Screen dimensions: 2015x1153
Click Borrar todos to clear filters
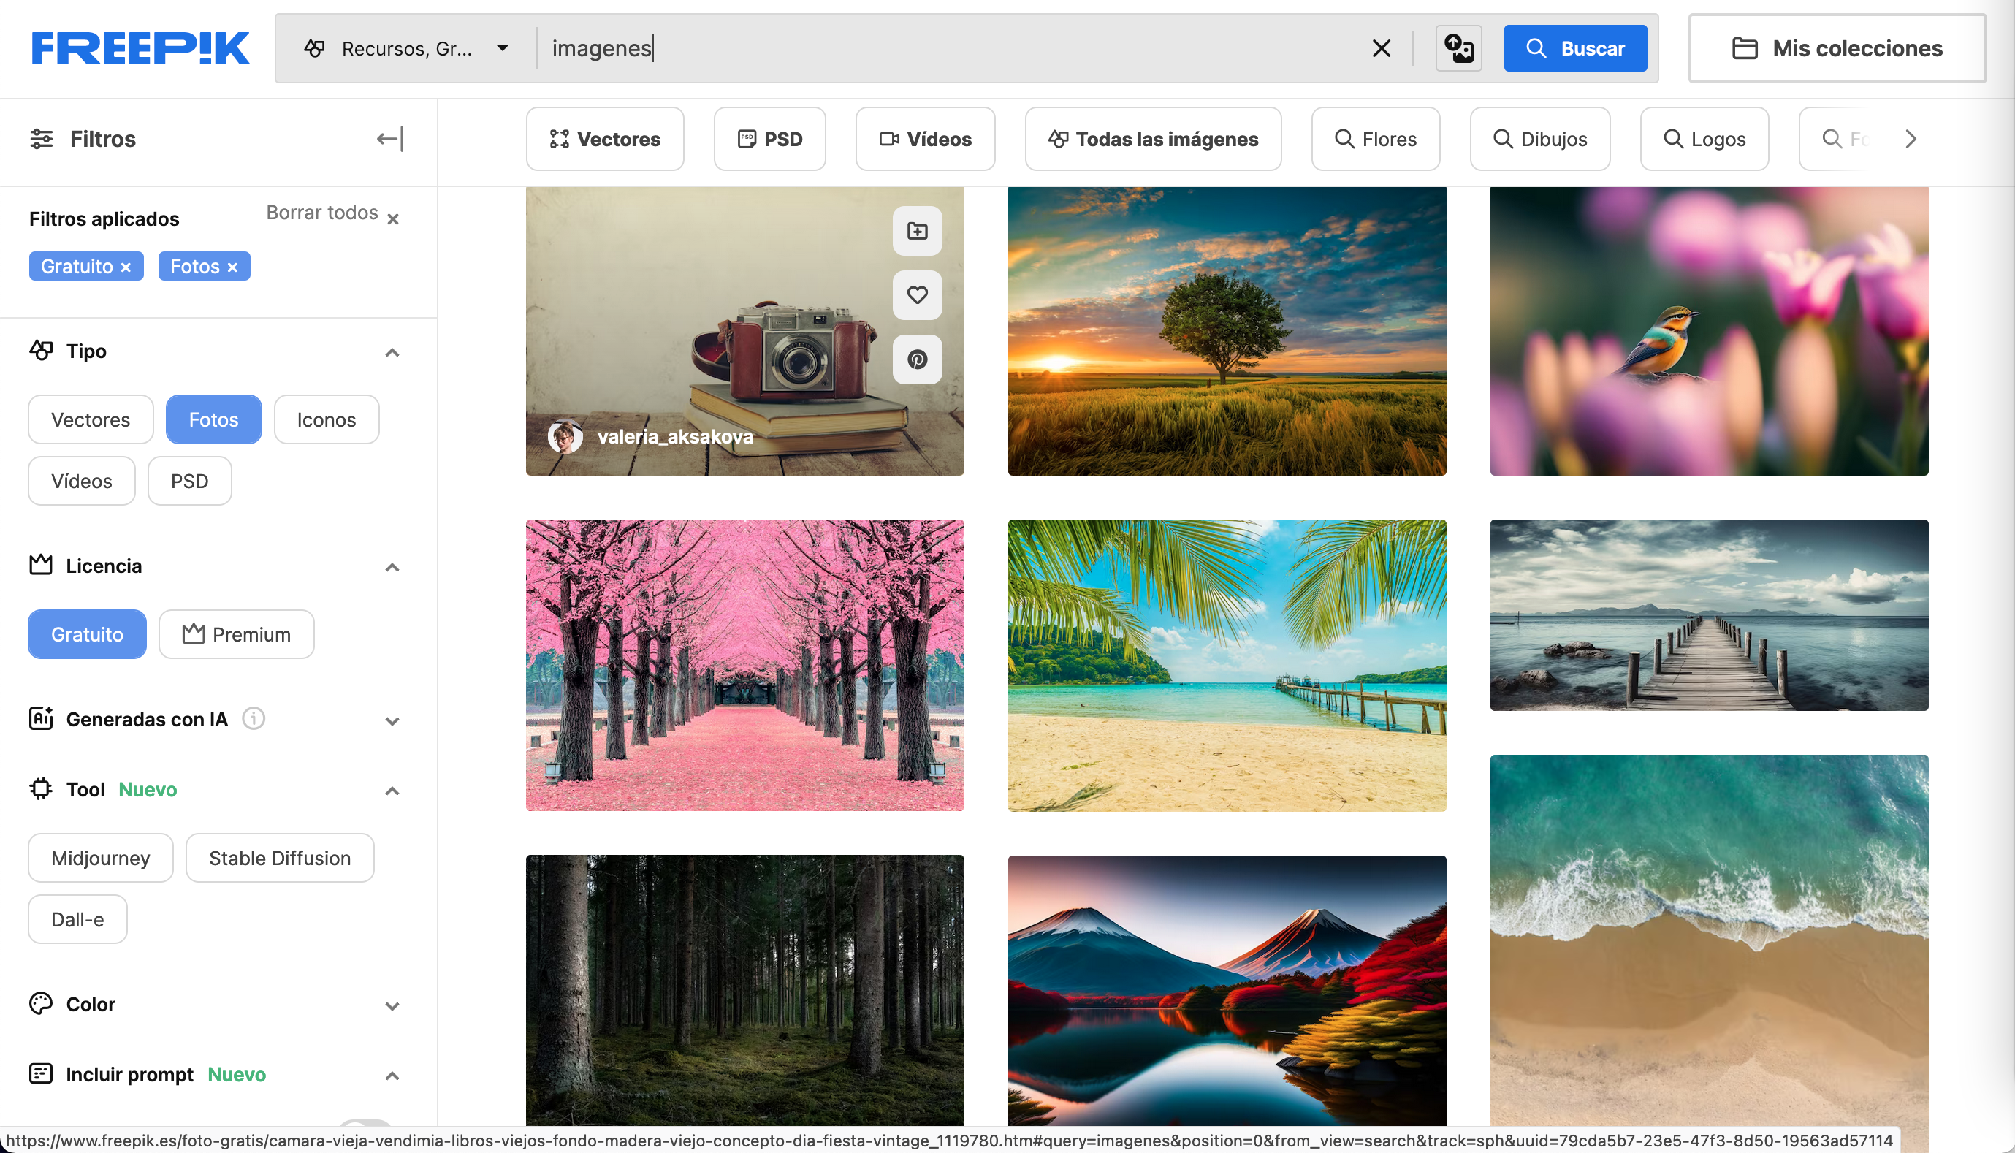pyautogui.click(x=332, y=214)
